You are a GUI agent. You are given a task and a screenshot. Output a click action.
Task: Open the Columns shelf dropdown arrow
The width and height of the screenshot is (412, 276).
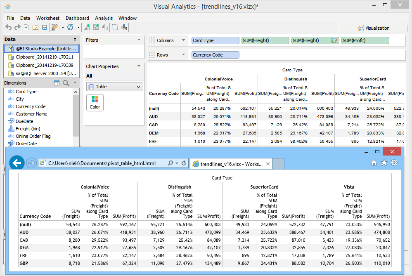click(x=183, y=40)
